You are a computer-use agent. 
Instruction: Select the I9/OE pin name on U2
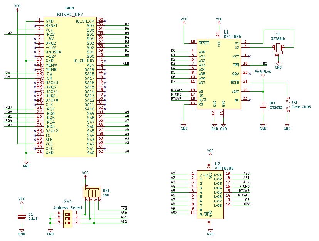point(204,214)
